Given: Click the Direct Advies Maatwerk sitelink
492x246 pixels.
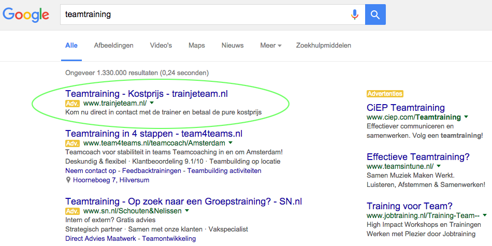Looking at the screenshot, I should point(100,238).
